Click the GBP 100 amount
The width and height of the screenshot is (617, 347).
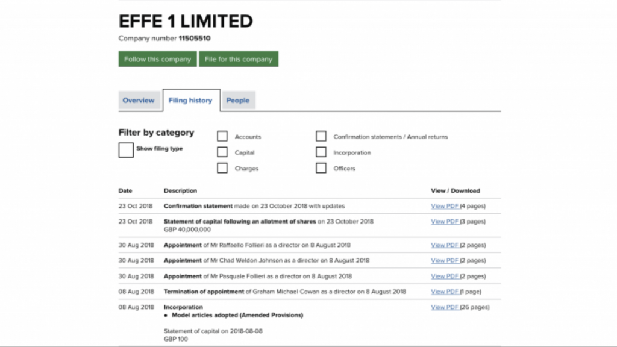click(x=175, y=339)
